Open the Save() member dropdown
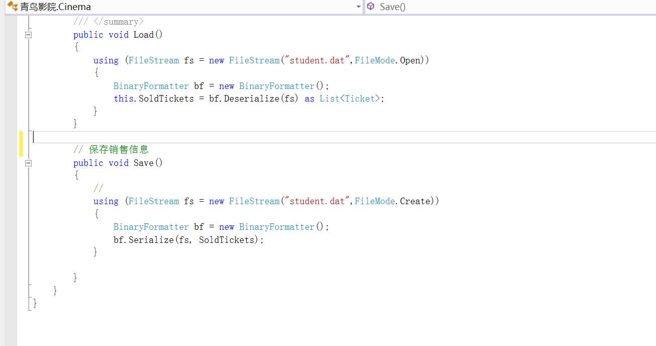This screenshot has height=346, width=656. (x=508, y=7)
